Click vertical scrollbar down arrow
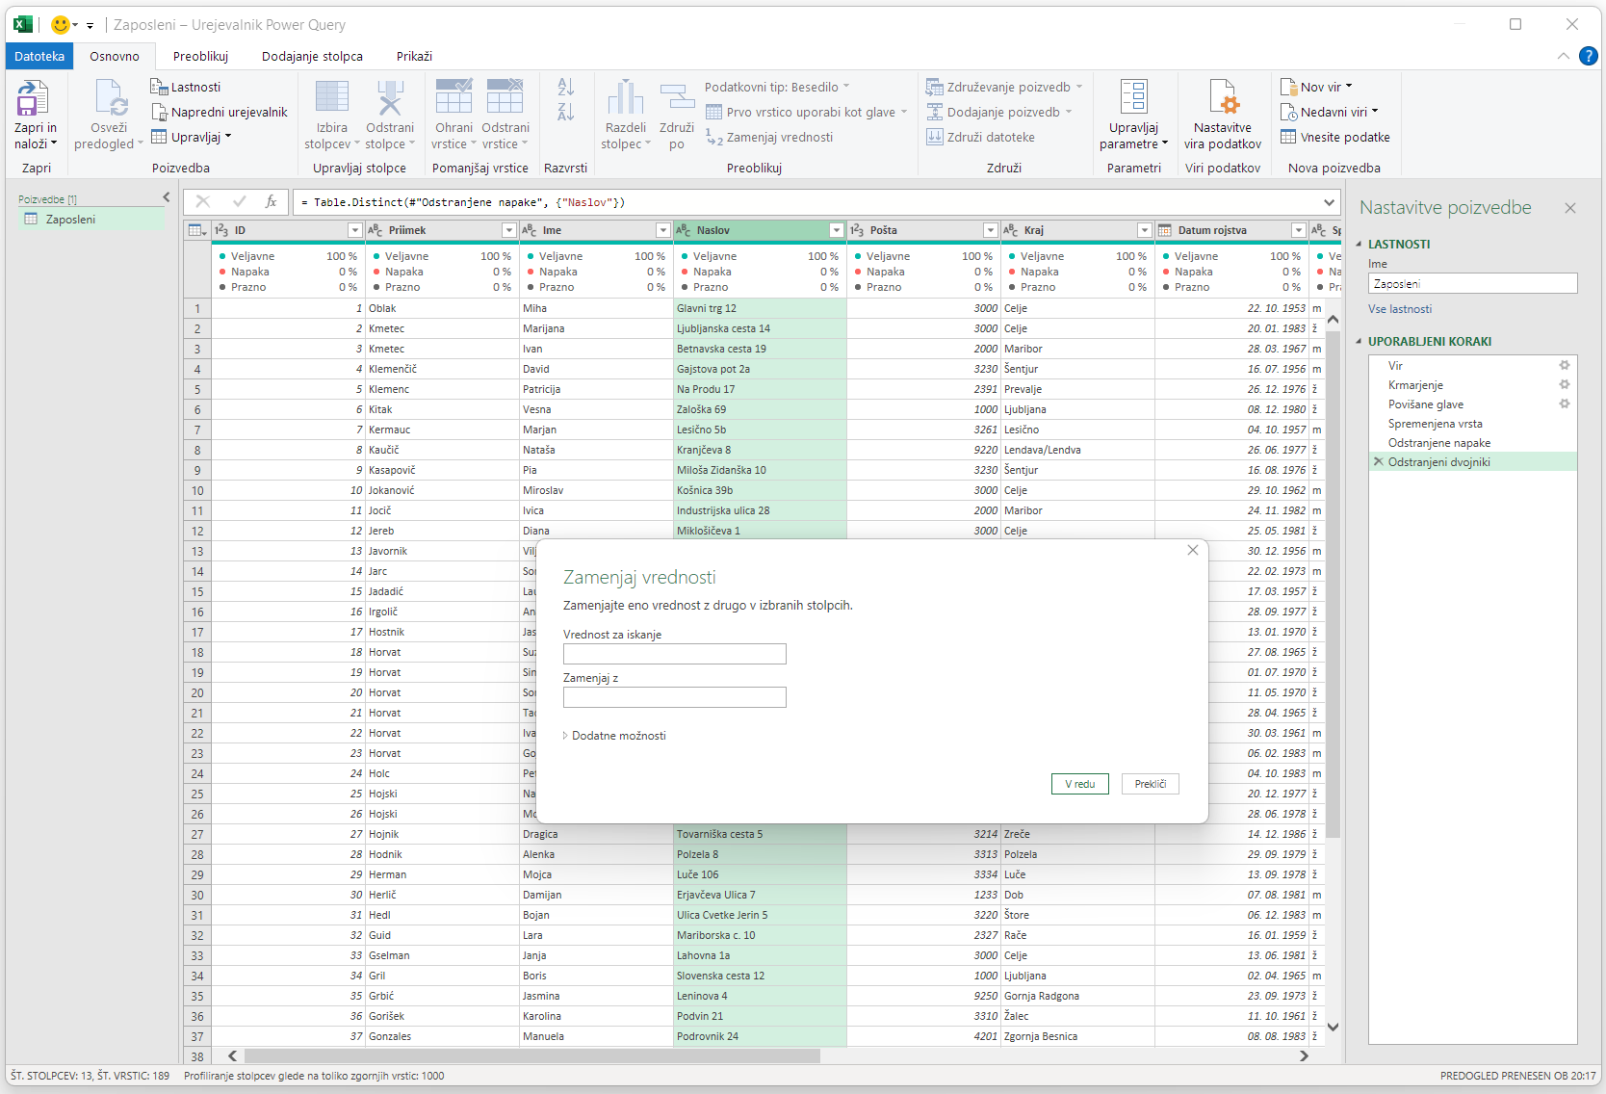This screenshot has width=1606, height=1094. (1333, 1027)
